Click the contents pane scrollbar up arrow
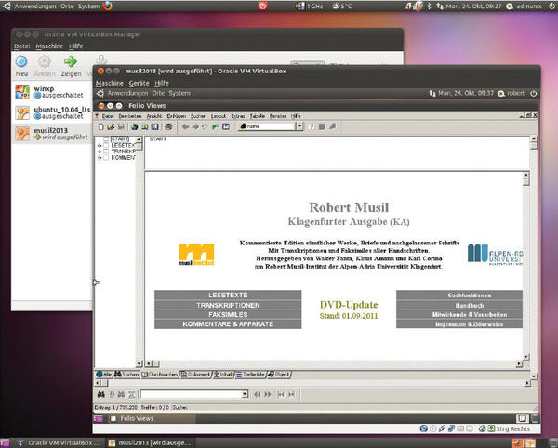558x448 pixels. point(139,139)
